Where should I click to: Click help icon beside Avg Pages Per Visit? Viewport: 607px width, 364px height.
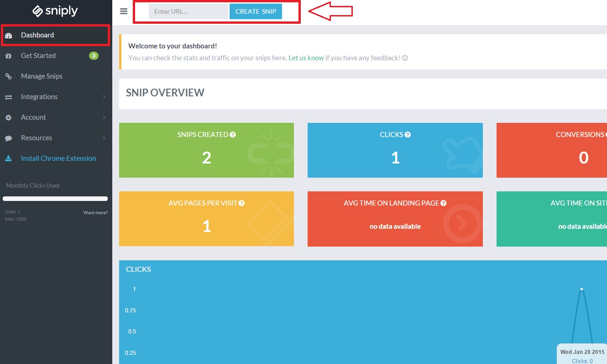tap(241, 203)
